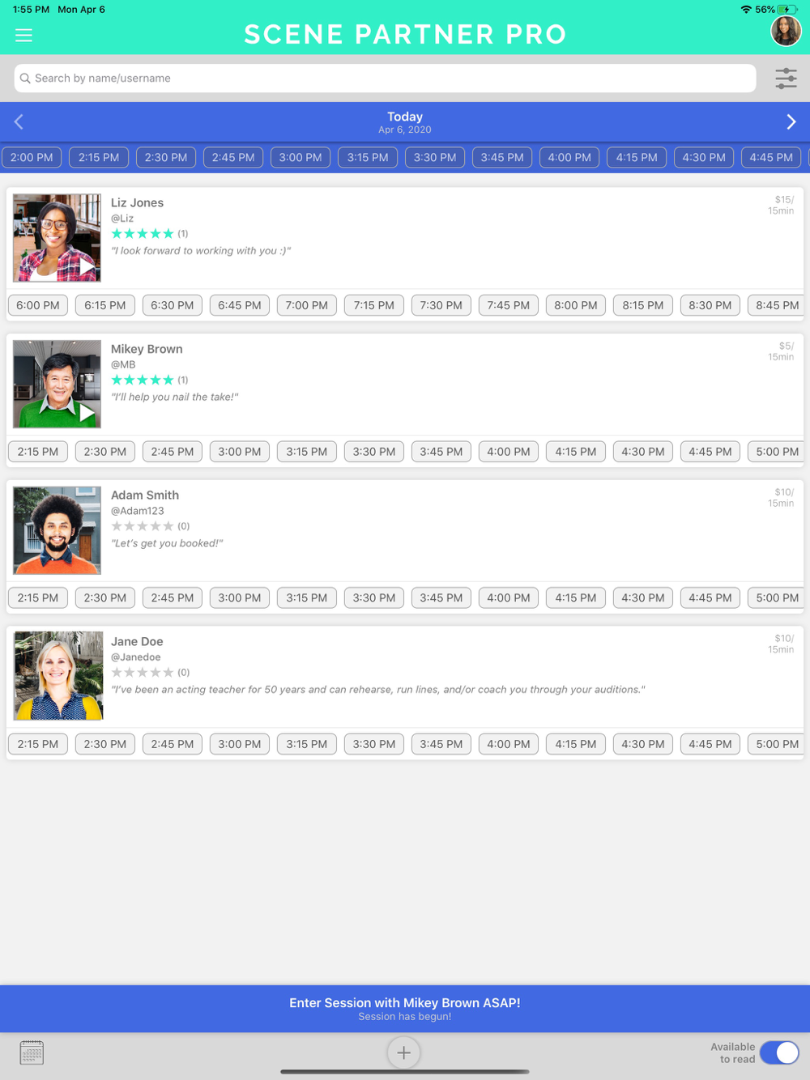Book Jane Doe at 4:00 PM
The image size is (810, 1080).
click(509, 744)
